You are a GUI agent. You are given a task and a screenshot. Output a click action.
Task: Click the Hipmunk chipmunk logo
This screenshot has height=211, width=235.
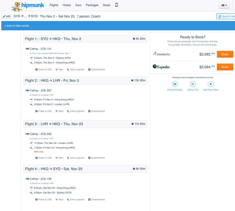(18, 6)
